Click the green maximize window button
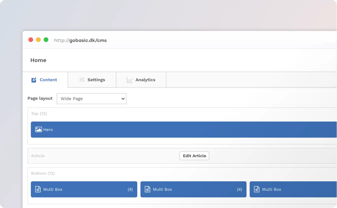The height and width of the screenshot is (208, 337). 46,40
